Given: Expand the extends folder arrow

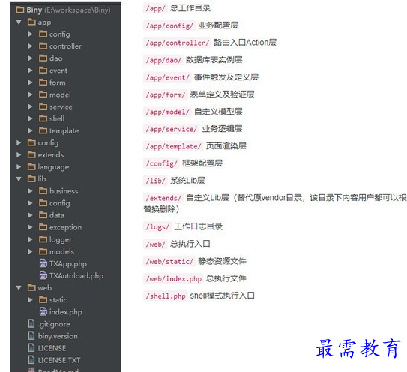Looking at the screenshot, I should (19, 155).
